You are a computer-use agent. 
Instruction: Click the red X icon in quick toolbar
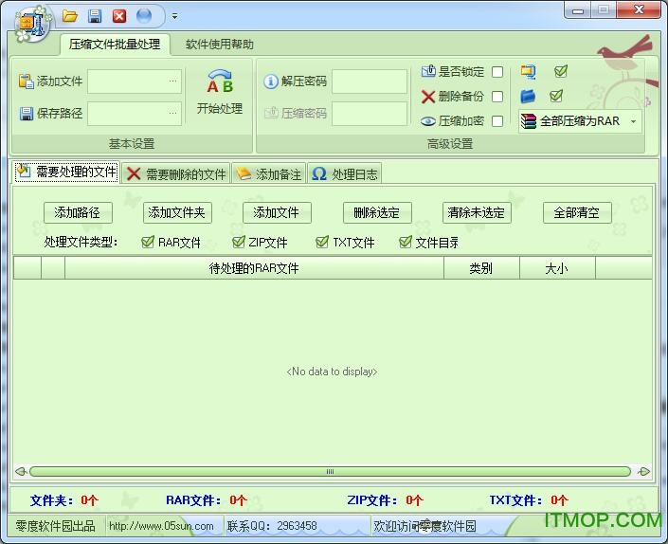[x=119, y=16]
